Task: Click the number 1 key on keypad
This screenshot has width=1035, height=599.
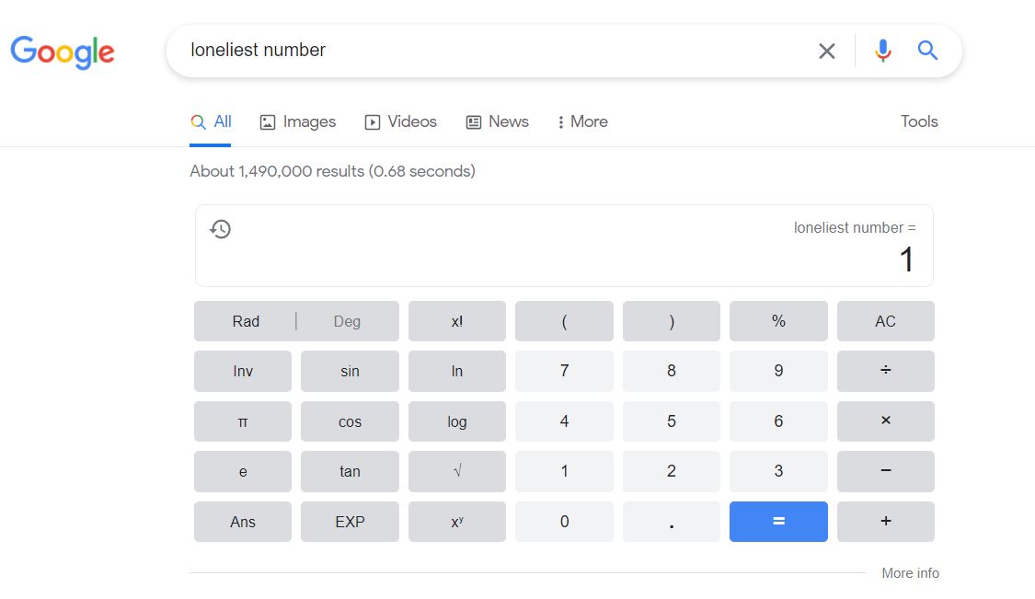Action: tap(564, 471)
